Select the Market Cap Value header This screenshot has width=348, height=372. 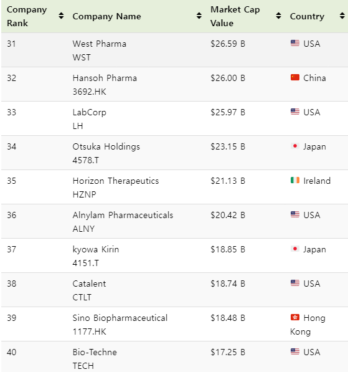tap(235, 16)
